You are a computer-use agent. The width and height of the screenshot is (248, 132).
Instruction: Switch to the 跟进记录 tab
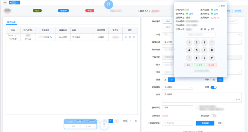point(11,22)
